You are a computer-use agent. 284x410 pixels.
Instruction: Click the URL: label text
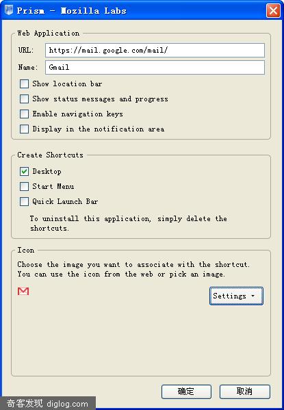pyautogui.click(x=26, y=50)
